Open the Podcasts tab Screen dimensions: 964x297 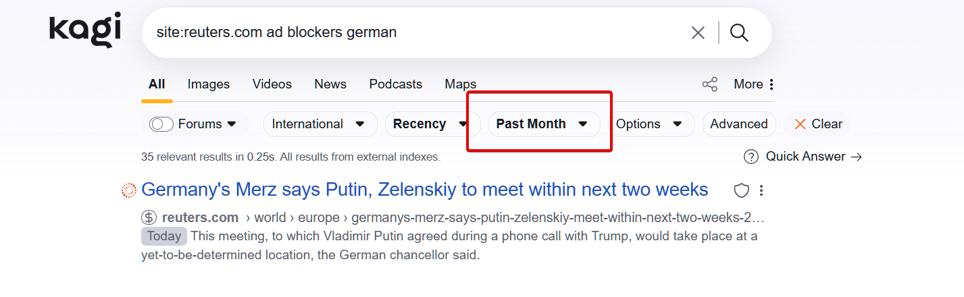[x=396, y=84]
